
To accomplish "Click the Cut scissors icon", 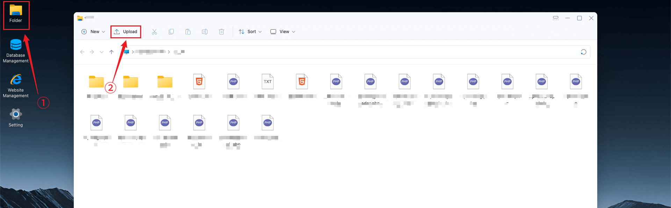I will pyautogui.click(x=154, y=32).
